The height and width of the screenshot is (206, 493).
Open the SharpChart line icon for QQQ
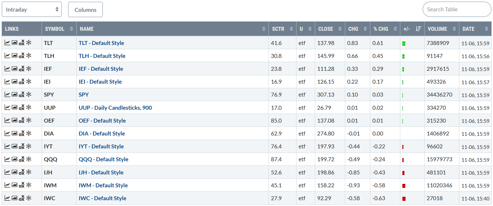tap(7, 159)
